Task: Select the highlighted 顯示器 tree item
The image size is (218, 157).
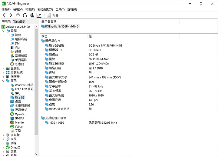Action: coord(19,97)
